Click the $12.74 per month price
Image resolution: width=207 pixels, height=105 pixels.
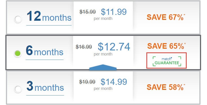pyautogui.click(x=114, y=47)
